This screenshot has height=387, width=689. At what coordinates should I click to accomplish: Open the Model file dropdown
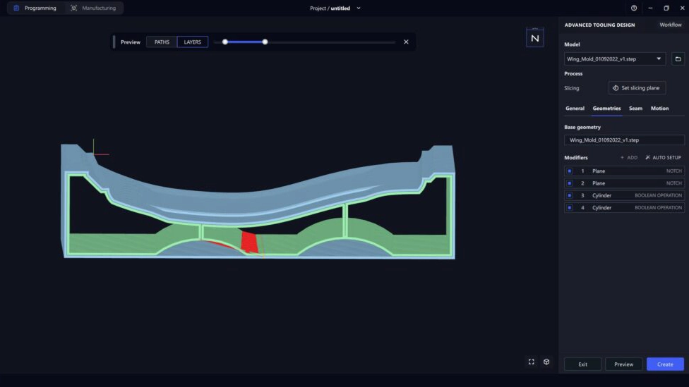[615, 59]
